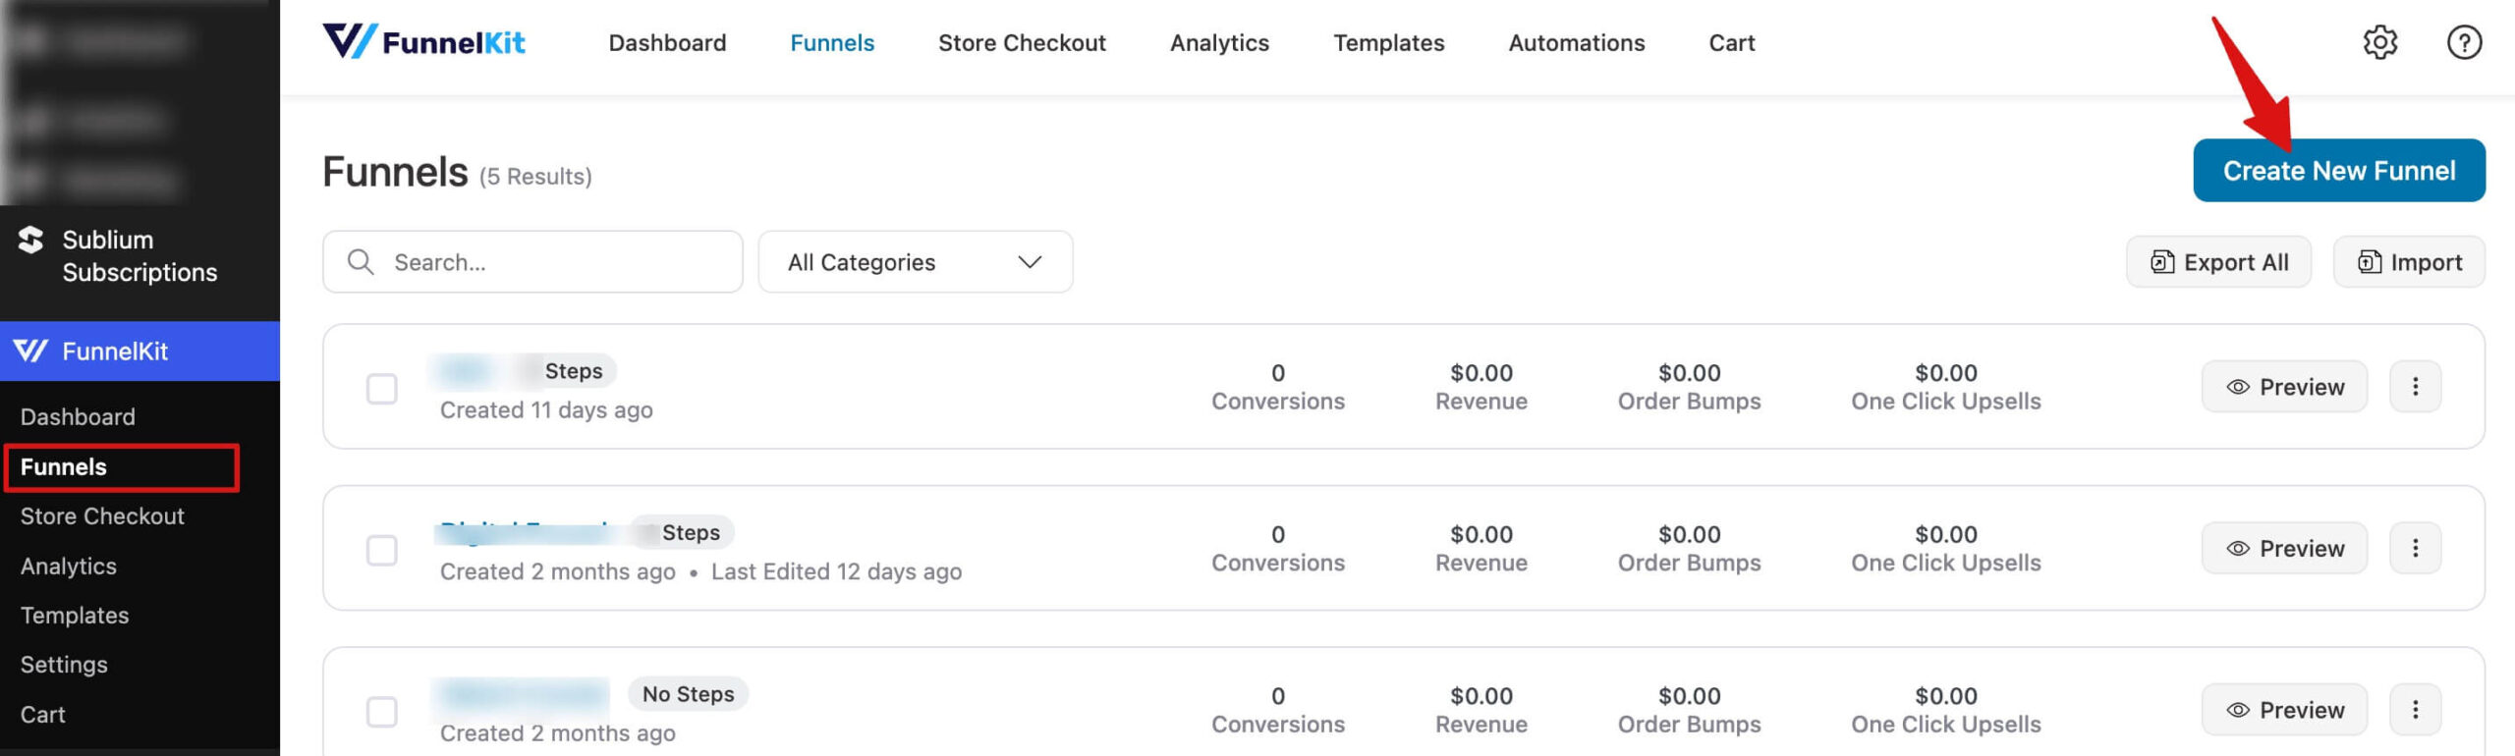
Task: Click the search magnifier icon
Action: point(361,262)
